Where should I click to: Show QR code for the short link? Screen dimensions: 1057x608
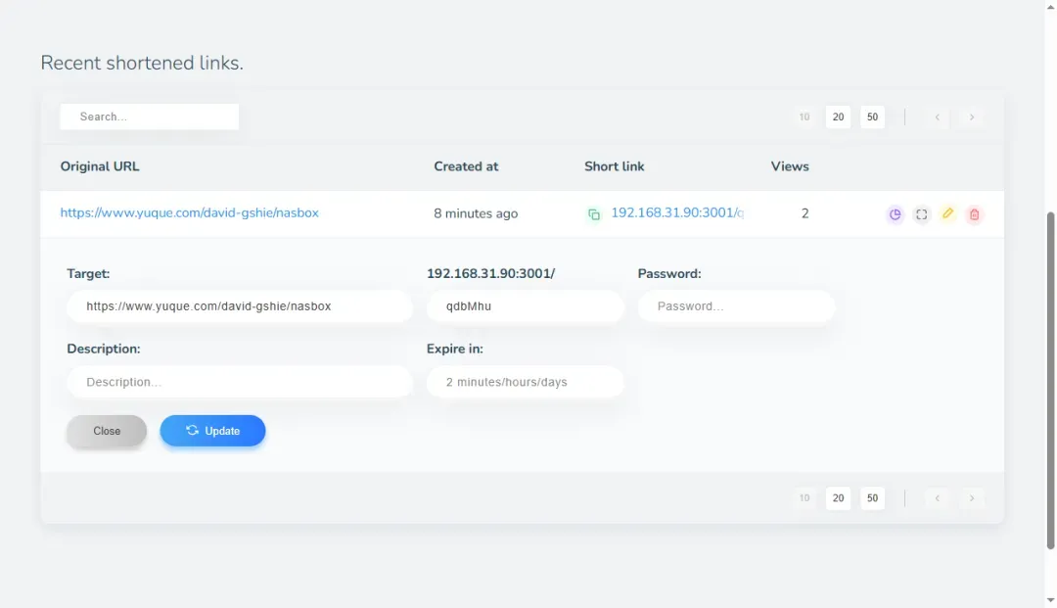point(921,214)
